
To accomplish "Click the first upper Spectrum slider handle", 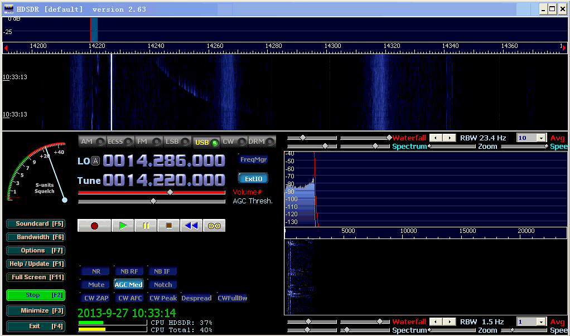I will click(x=325, y=146).
